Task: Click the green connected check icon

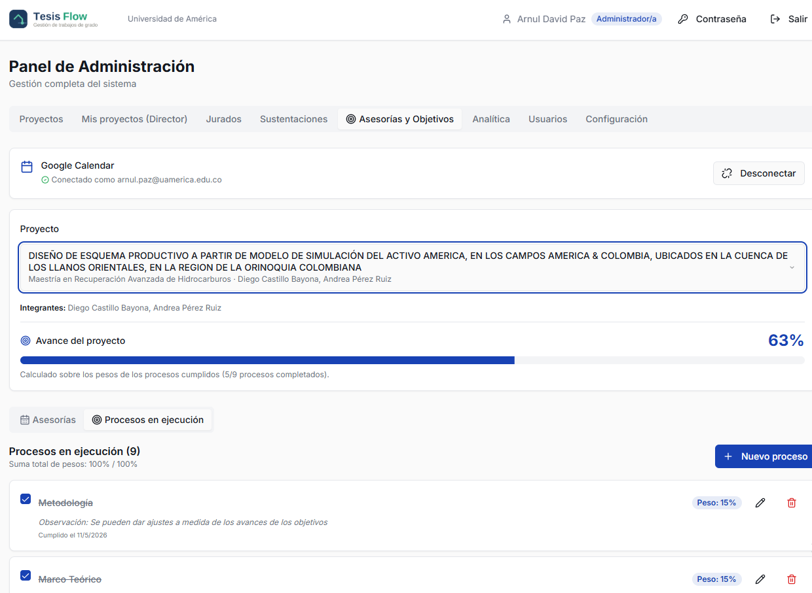Action: (45, 180)
